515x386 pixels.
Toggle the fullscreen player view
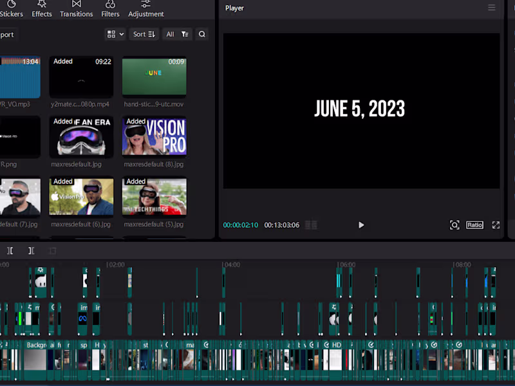(496, 225)
